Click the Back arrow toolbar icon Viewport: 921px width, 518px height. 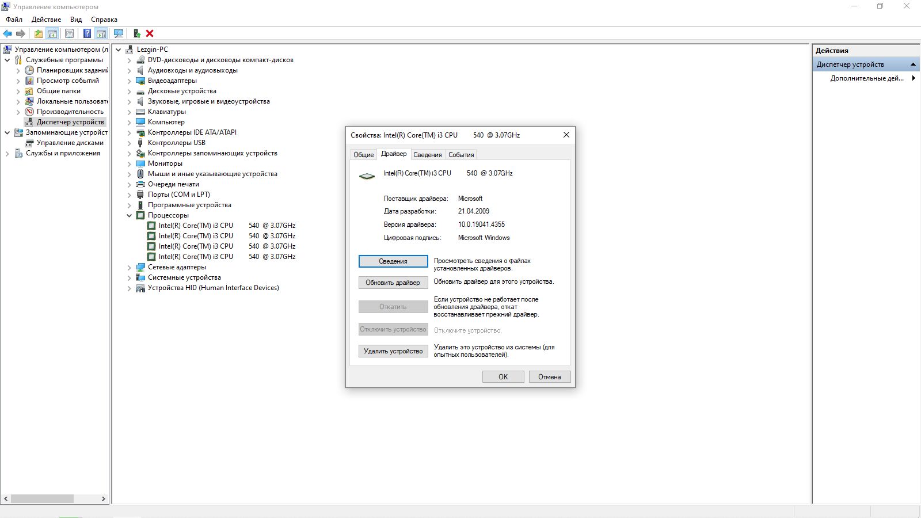tap(8, 33)
